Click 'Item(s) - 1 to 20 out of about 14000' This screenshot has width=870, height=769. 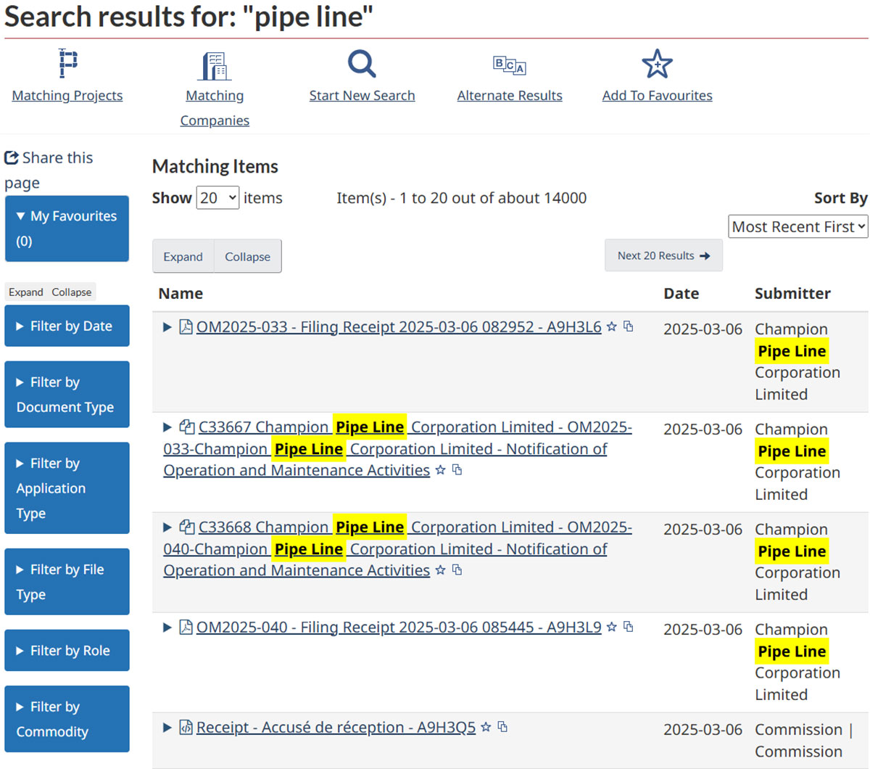(462, 198)
